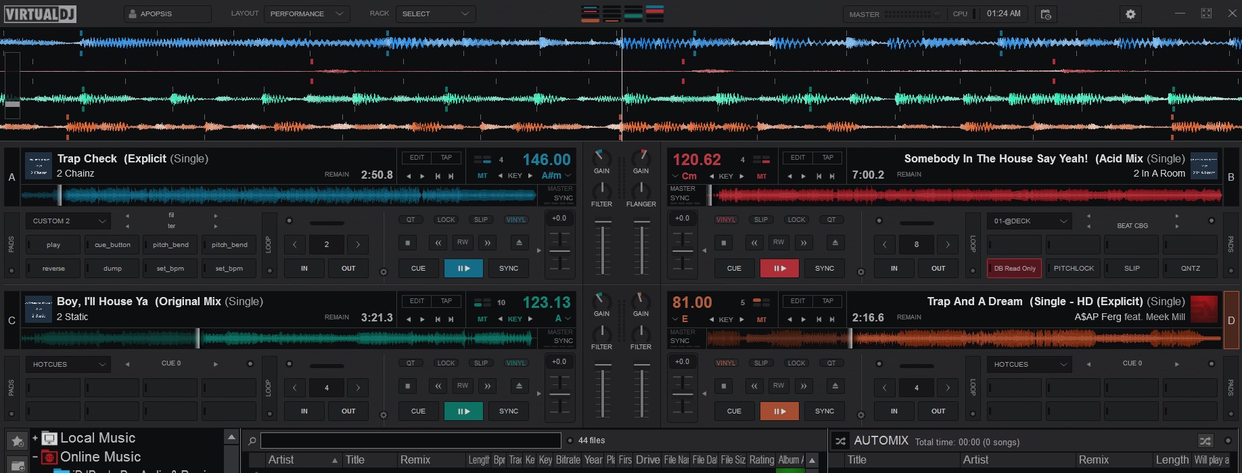Set loop IN on deck C
Screen dimensions: 1242x473
(304, 411)
